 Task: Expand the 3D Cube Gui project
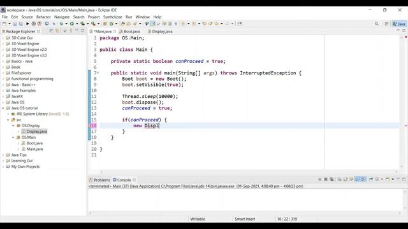(3, 38)
